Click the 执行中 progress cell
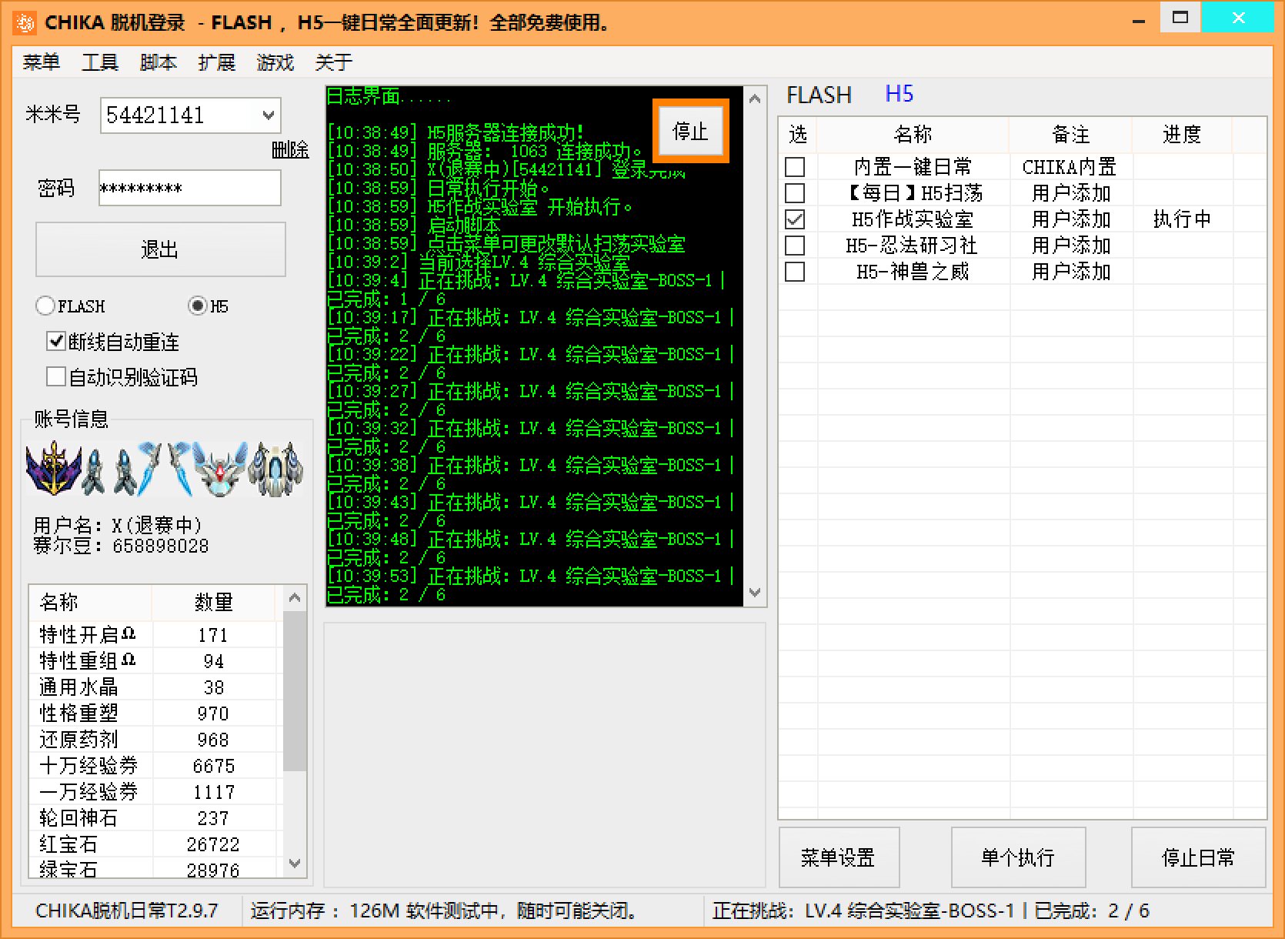Image resolution: width=1285 pixels, height=939 pixels. click(x=1182, y=219)
